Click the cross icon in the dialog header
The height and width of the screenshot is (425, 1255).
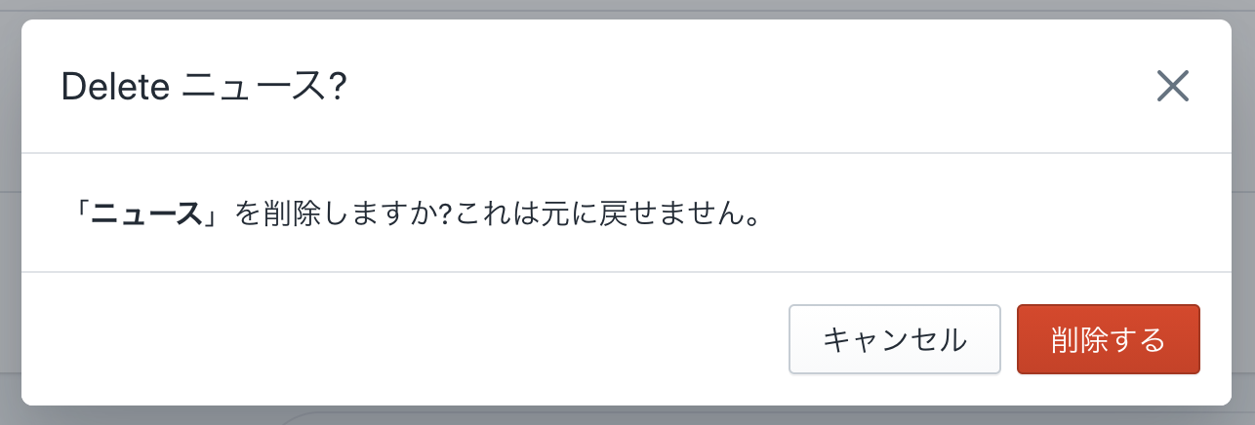(x=1172, y=87)
